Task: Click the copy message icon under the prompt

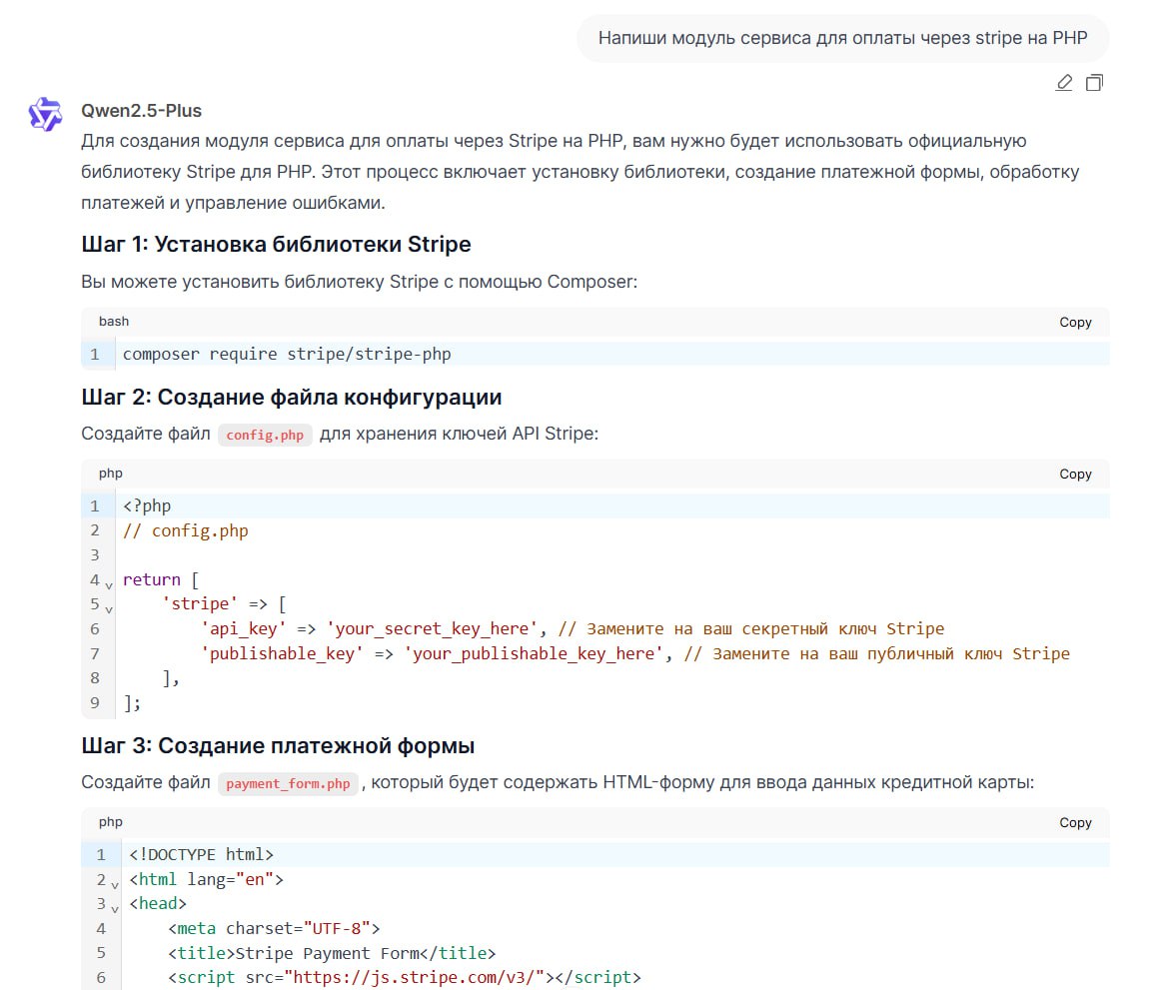Action: point(1094,83)
